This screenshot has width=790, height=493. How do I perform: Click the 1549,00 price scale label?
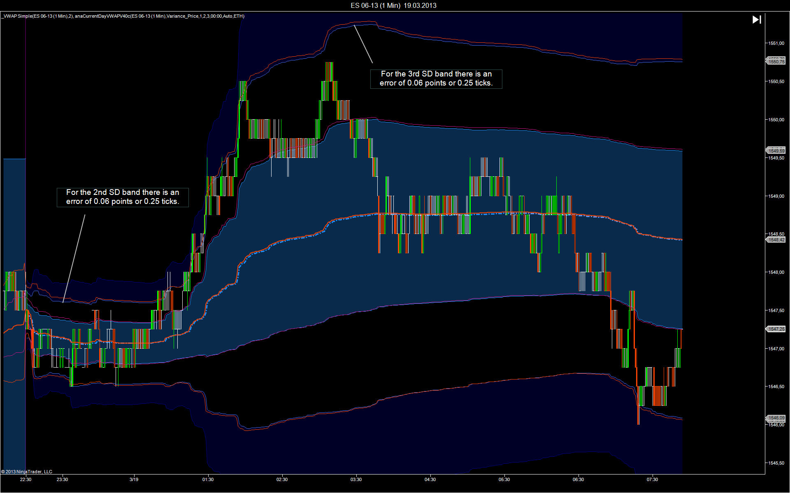(x=776, y=196)
